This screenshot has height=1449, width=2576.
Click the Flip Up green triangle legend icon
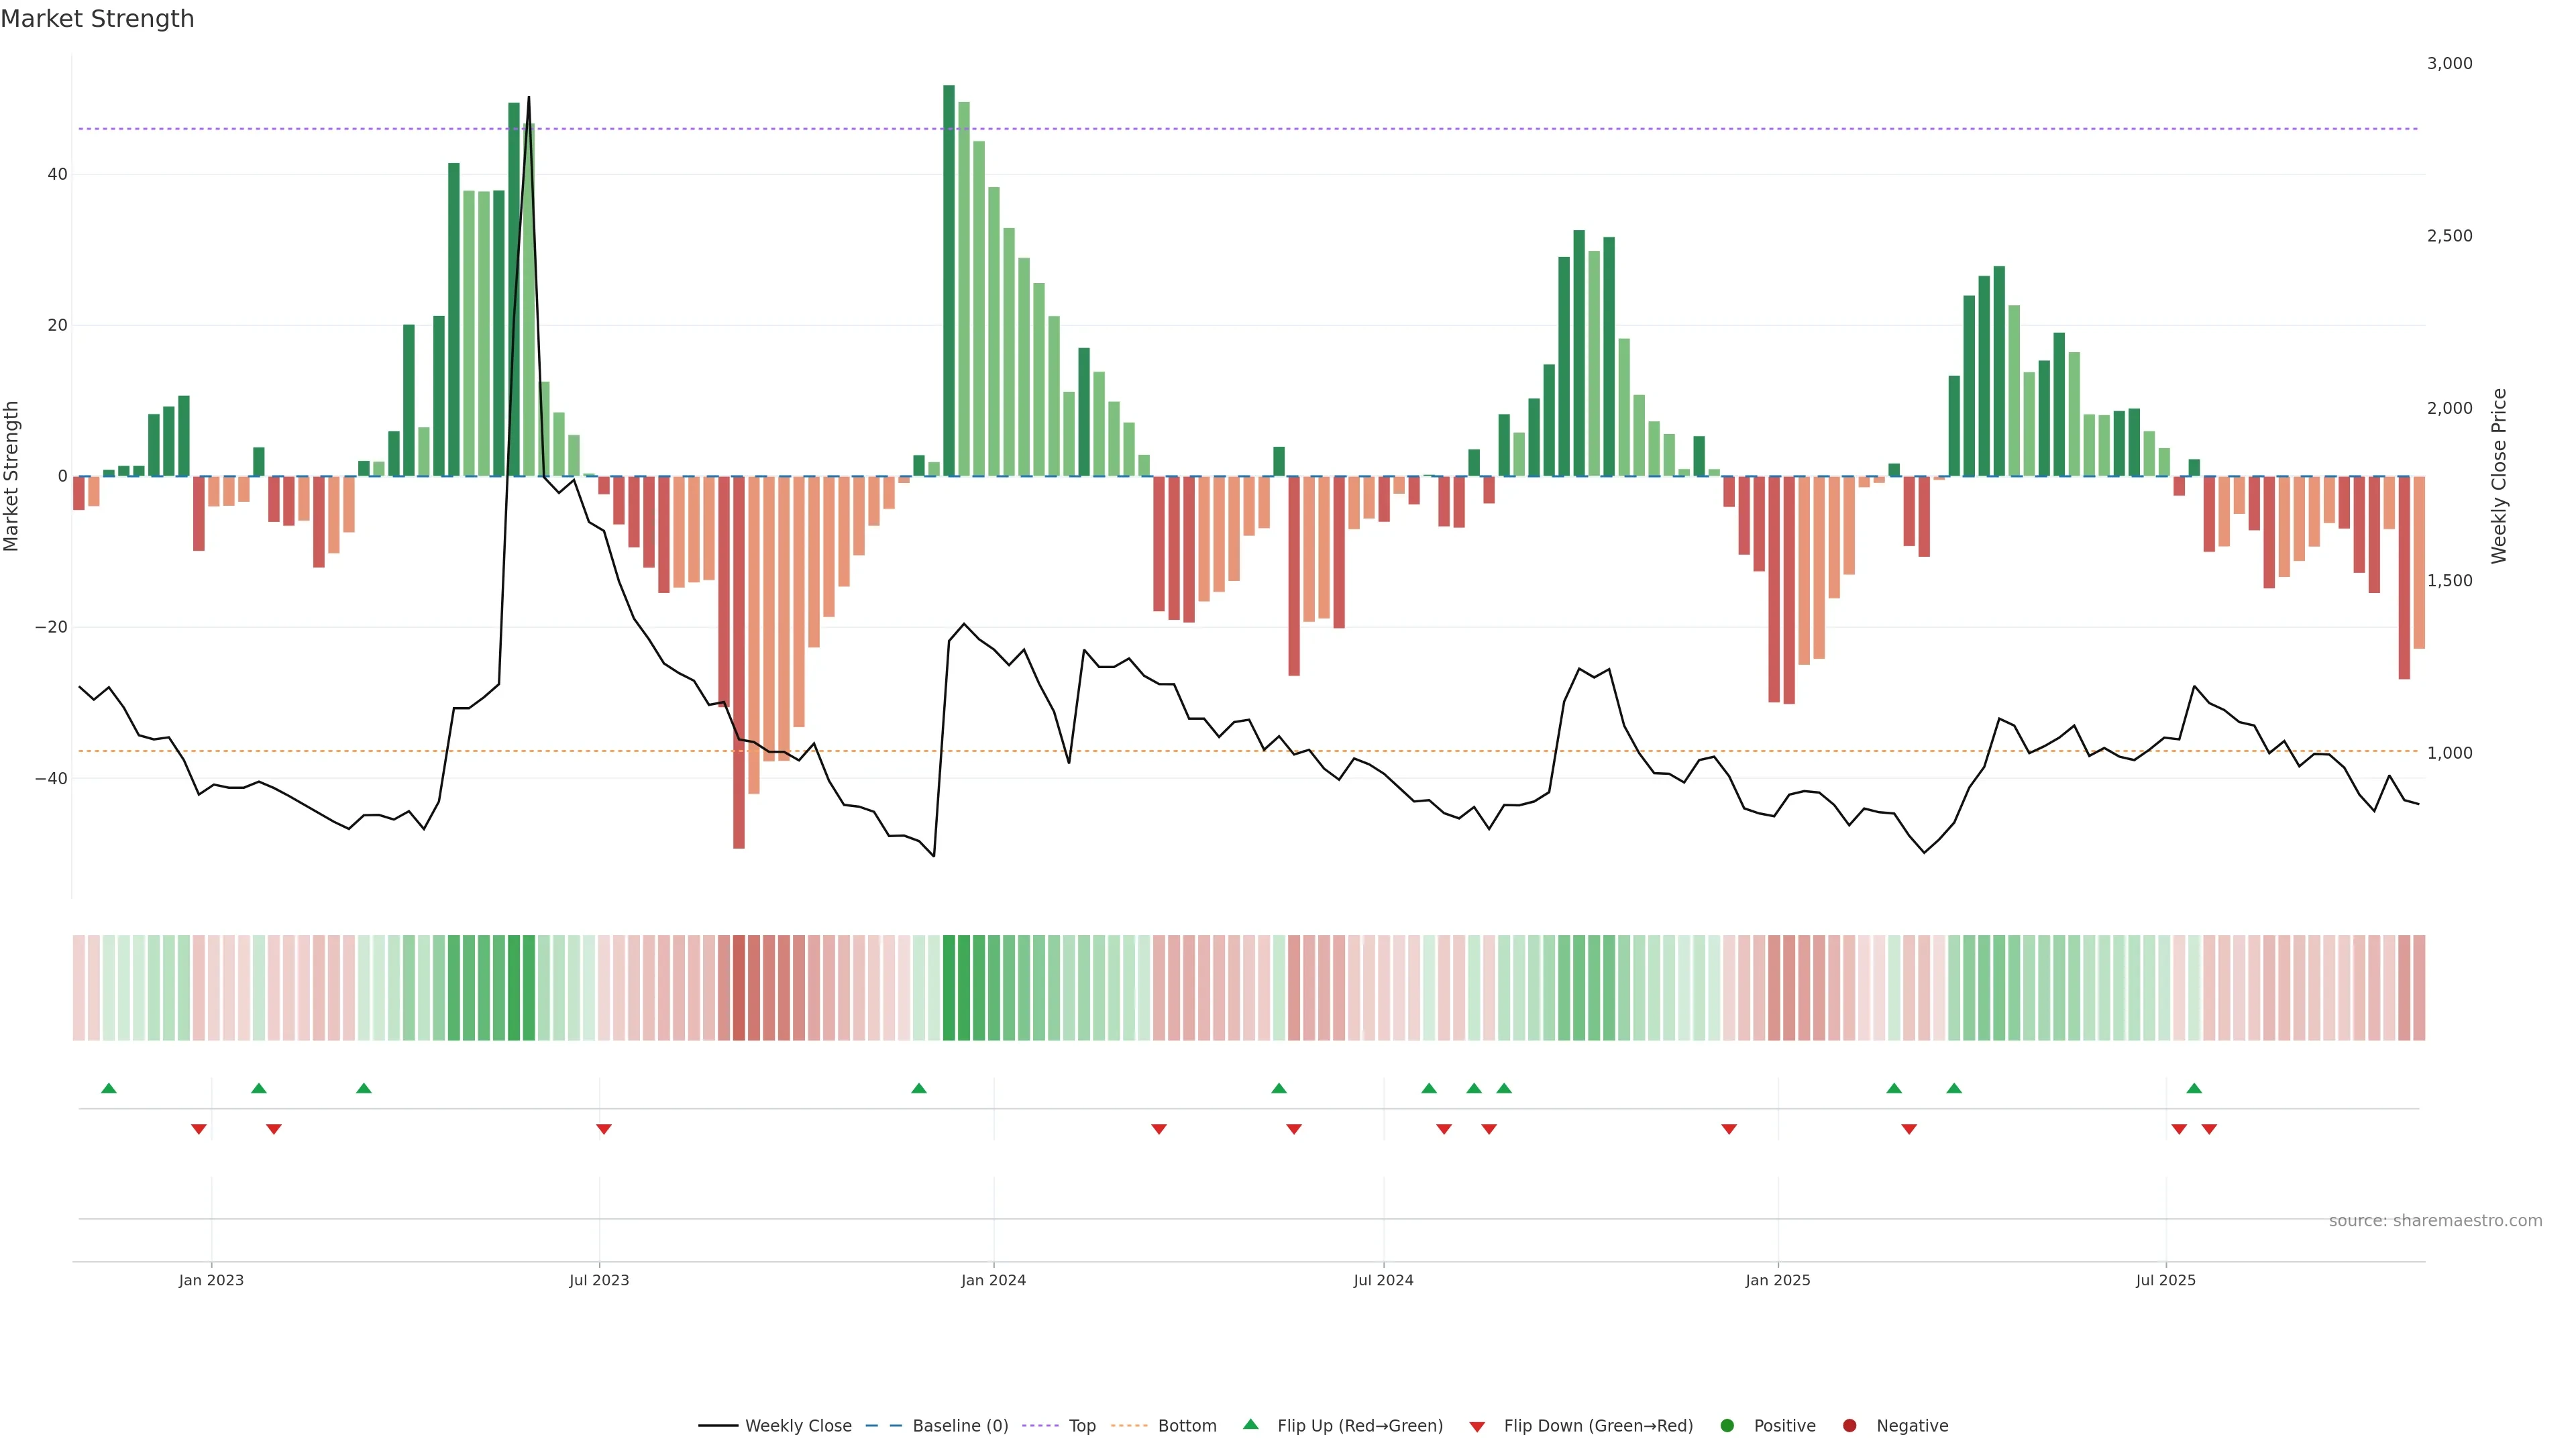pos(1250,1425)
